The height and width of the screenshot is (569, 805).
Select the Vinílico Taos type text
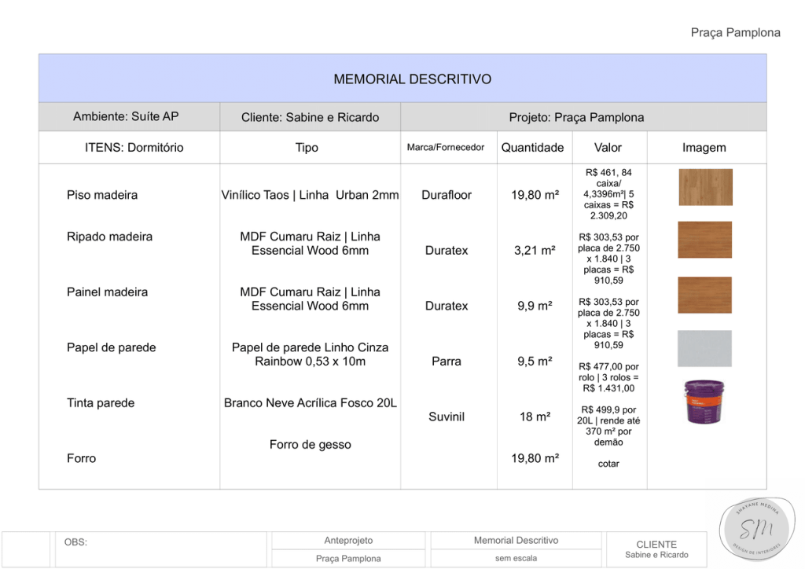(x=310, y=195)
